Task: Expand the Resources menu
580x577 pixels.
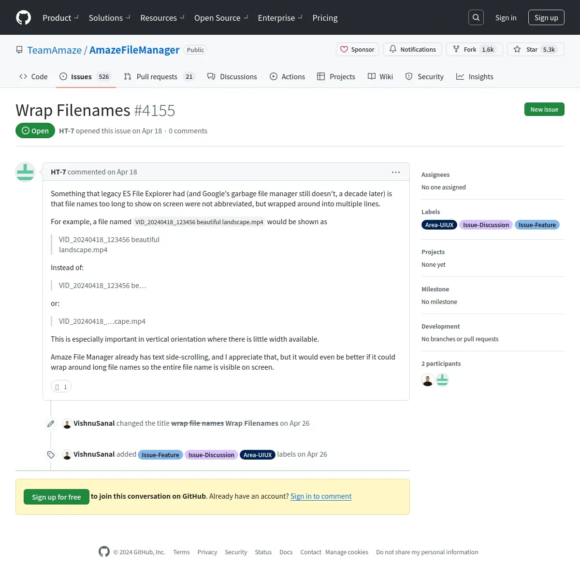Action: 162,18
